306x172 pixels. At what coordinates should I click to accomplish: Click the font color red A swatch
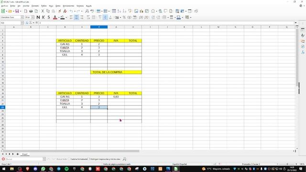pos(55,17)
